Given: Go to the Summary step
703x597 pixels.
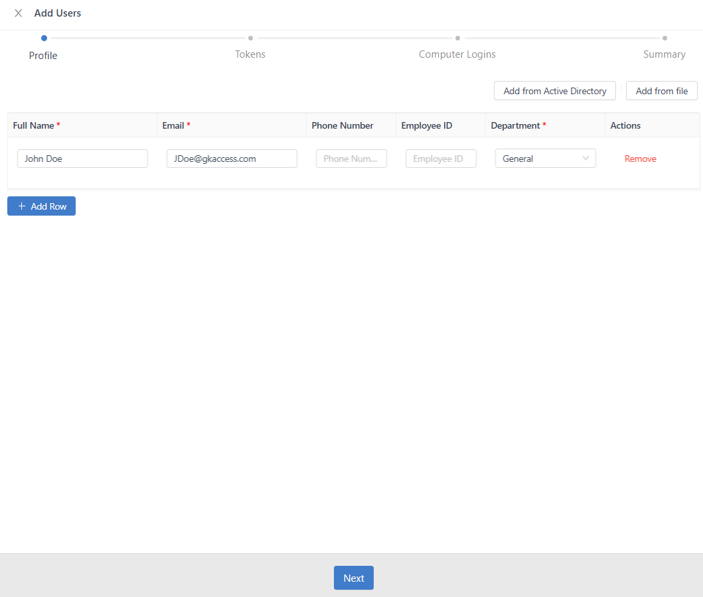Looking at the screenshot, I should point(664,54).
